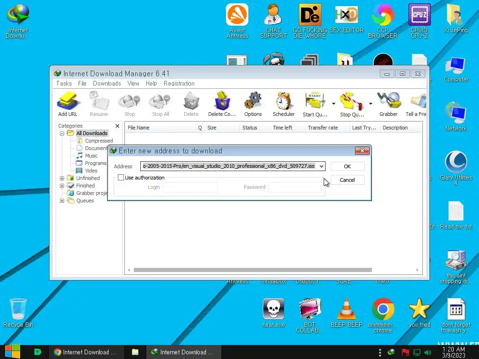479x359 pixels.
Task: Click scroll right arrow of list scrollbar
Action: tap(417, 270)
